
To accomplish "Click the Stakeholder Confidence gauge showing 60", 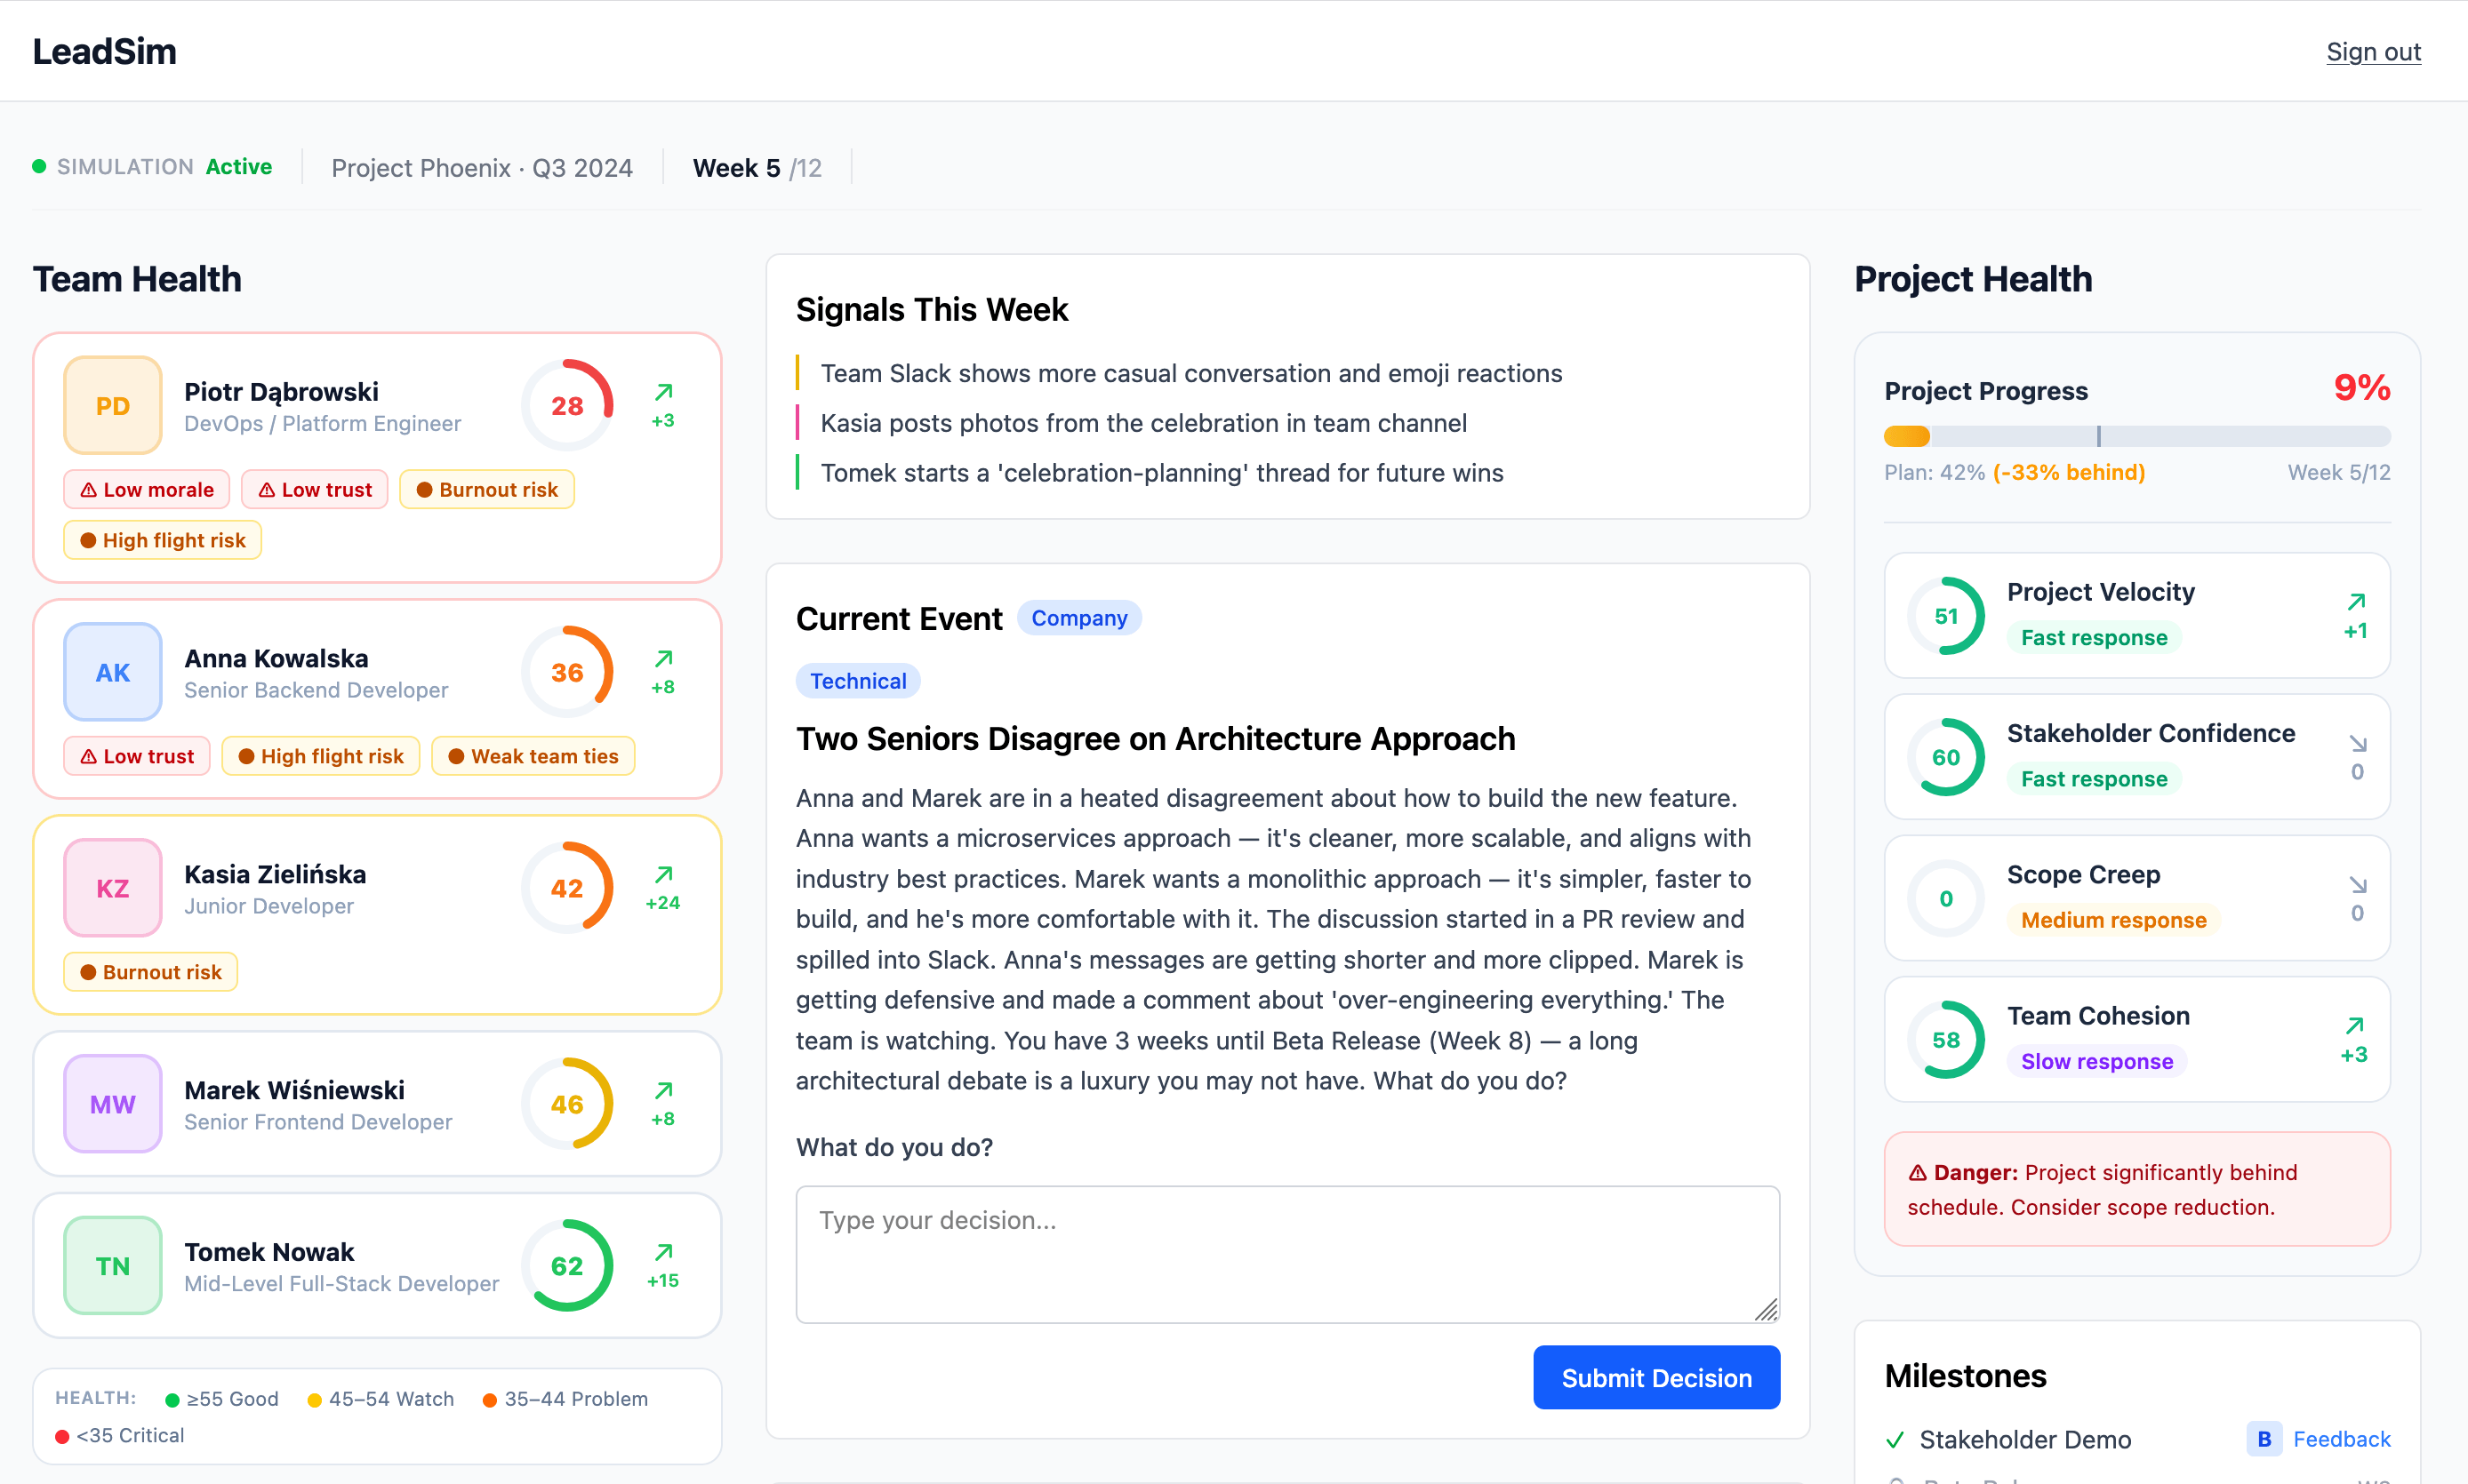I will (1946, 757).
